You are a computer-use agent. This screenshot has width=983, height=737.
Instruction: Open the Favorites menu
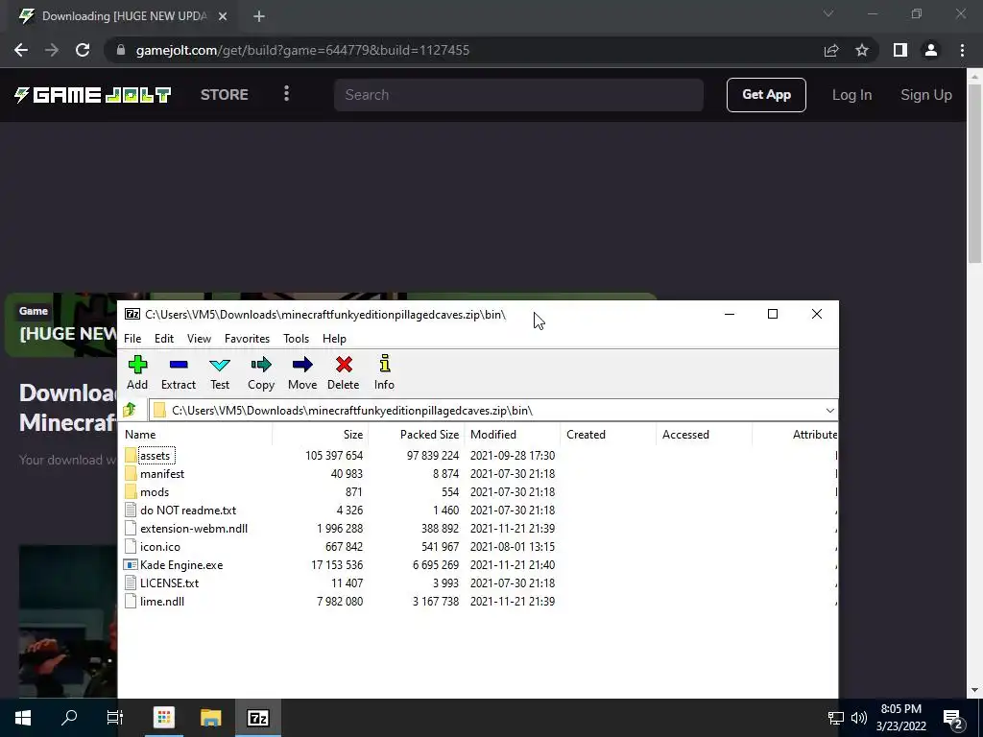[x=247, y=339]
